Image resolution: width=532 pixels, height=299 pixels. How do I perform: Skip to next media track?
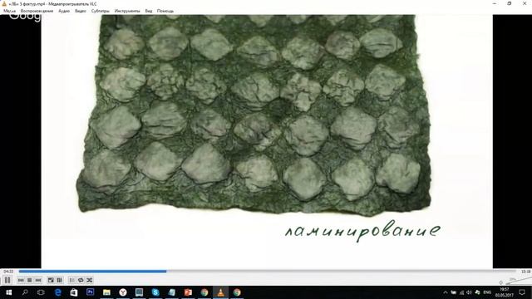[38, 280]
